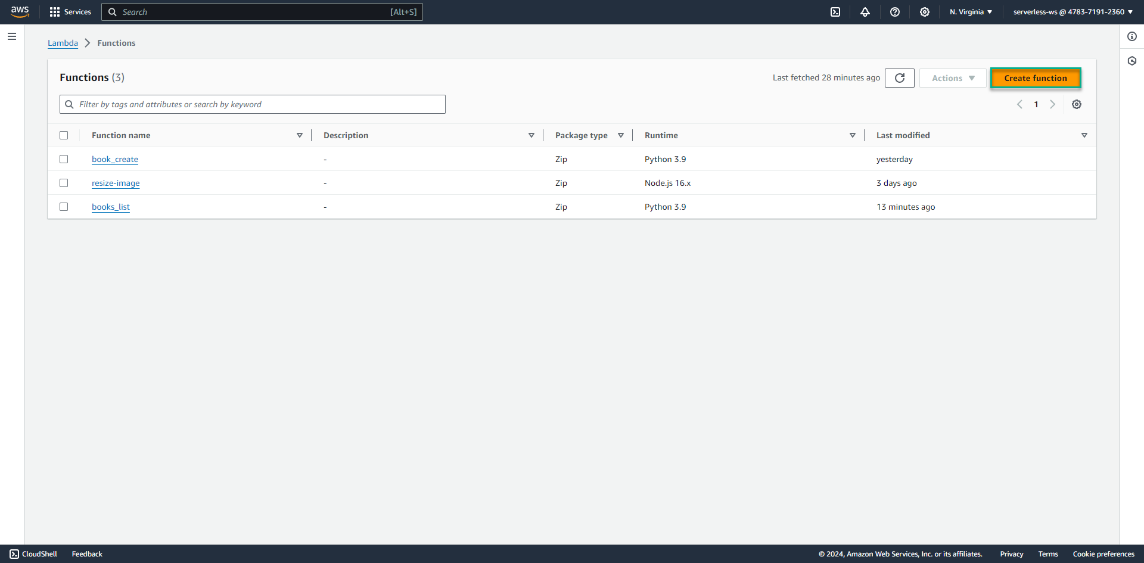1144x563 pixels.
Task: Click the Lambda breadcrumb link
Action: [63, 43]
